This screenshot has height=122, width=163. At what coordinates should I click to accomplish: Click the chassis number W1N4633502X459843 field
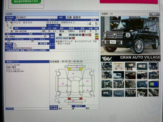[x=23, y=48]
